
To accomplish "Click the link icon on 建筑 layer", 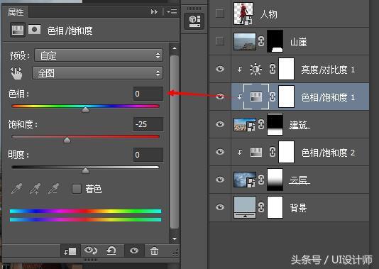I will pos(261,124).
